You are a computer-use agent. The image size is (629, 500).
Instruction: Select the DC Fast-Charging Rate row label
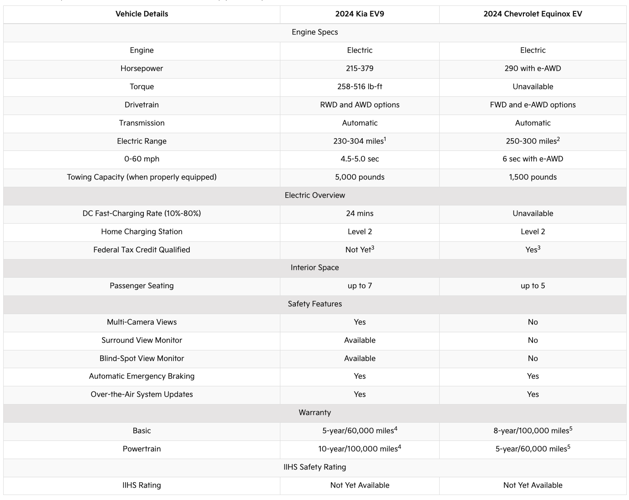[x=142, y=214]
